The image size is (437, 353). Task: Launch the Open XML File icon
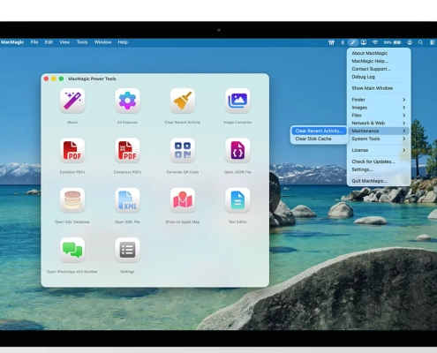127,200
